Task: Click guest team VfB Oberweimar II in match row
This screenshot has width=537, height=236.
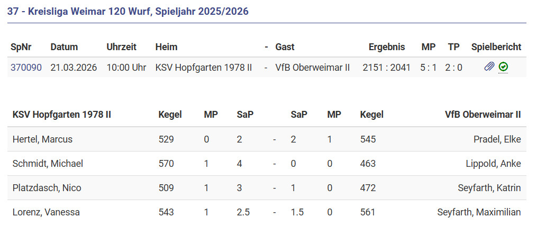Action: [x=313, y=68]
